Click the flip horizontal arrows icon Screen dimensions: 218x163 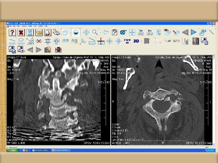coord(110,41)
